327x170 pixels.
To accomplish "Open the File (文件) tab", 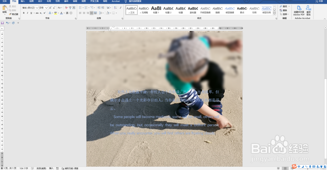I will click(x=5, y=1).
